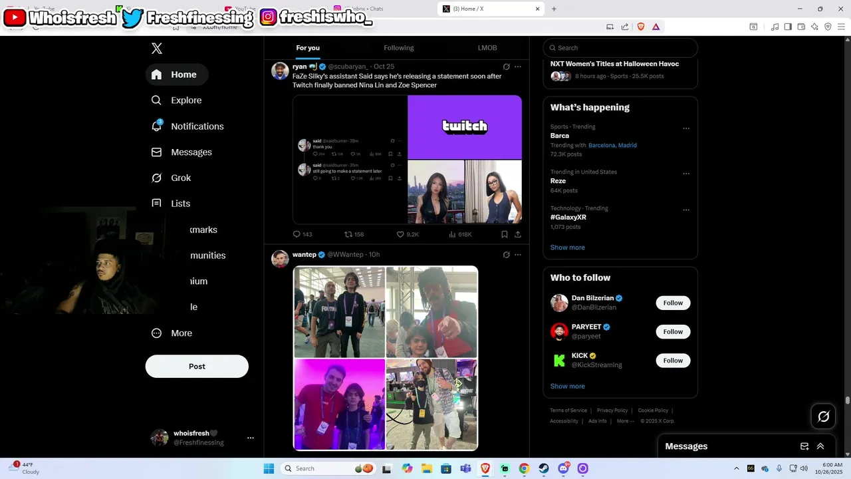Image resolution: width=851 pixels, height=479 pixels.
Task: Switch to the For you tab
Action: pos(308,48)
